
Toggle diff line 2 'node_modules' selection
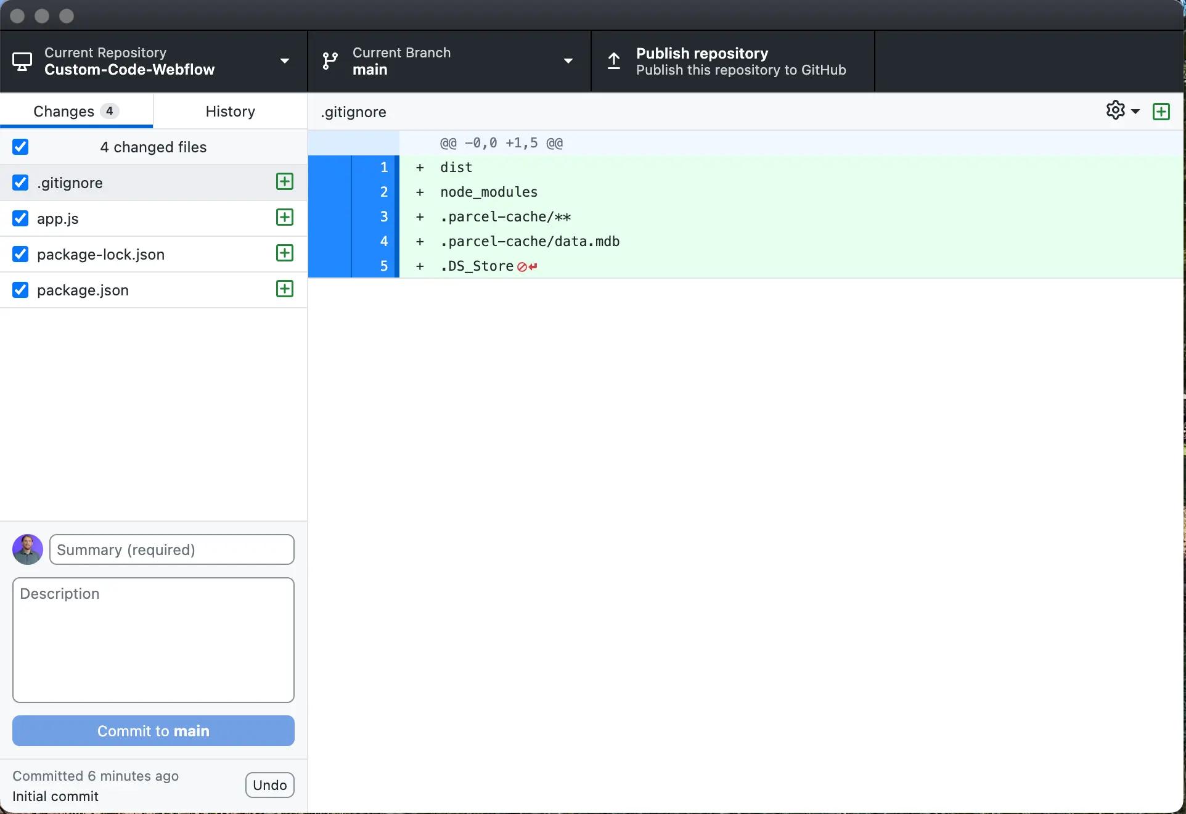[354, 192]
